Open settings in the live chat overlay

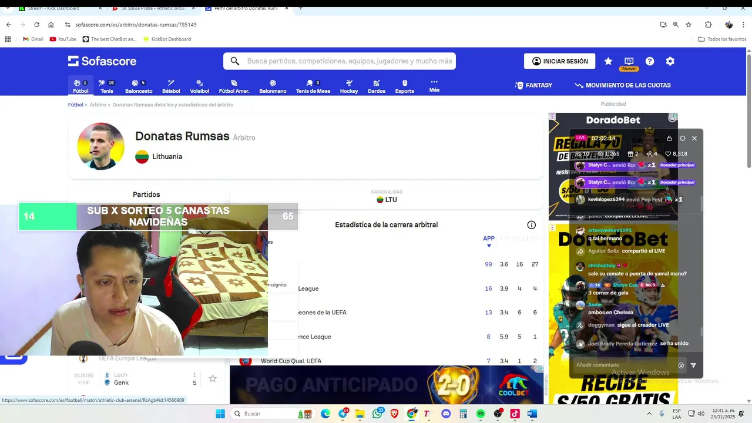pyautogui.click(x=682, y=139)
